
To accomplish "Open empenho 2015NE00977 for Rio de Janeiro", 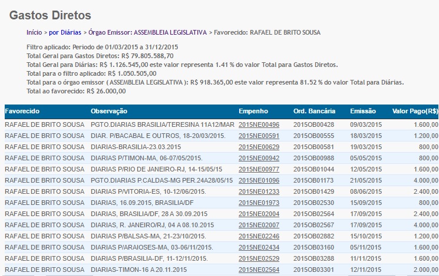I will point(259,169).
